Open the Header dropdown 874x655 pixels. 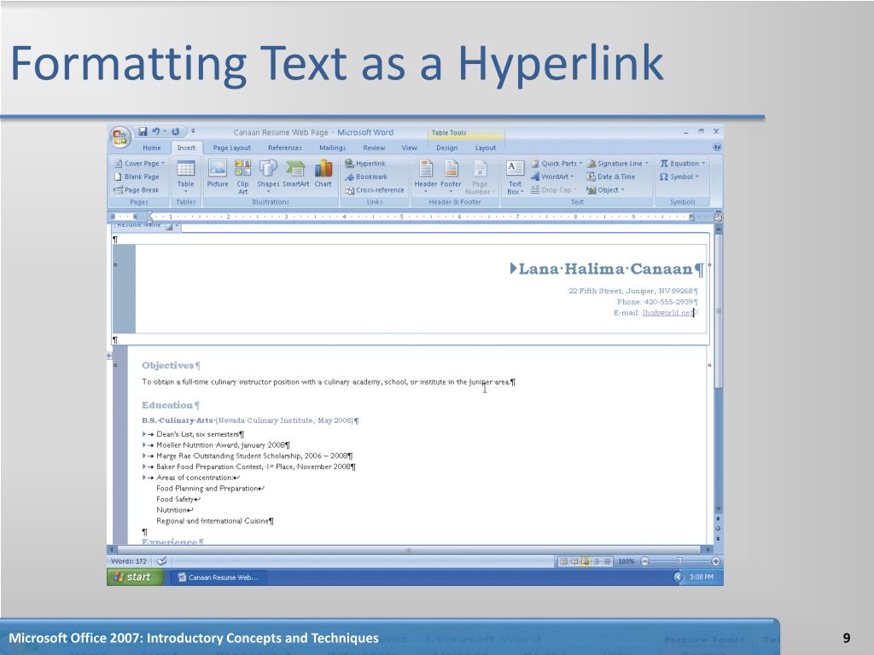pos(426,176)
